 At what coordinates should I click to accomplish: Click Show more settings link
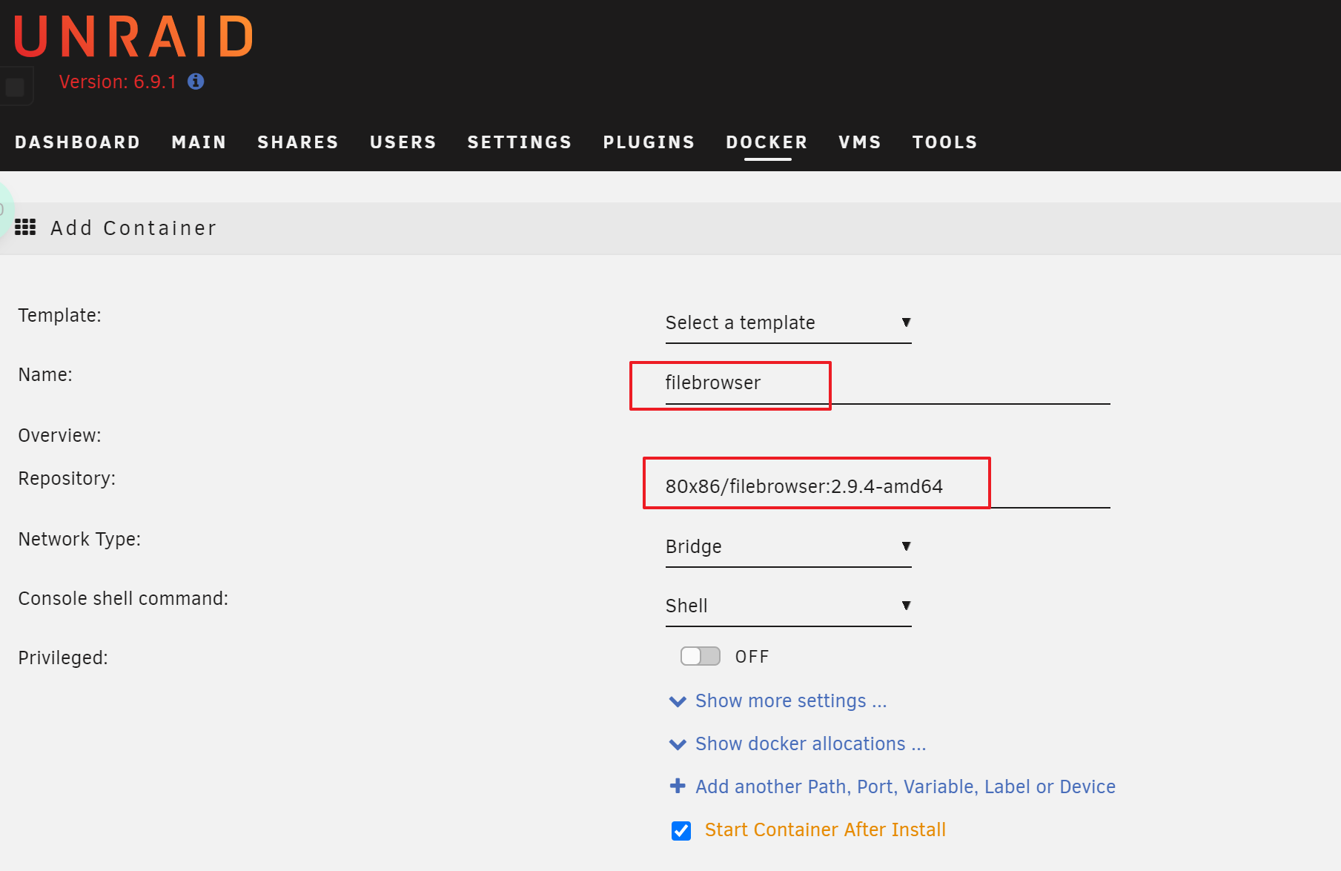pyautogui.click(x=791, y=701)
